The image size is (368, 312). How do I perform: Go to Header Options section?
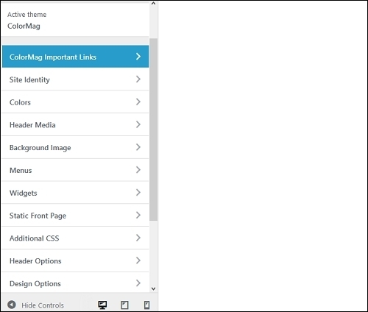click(75, 260)
